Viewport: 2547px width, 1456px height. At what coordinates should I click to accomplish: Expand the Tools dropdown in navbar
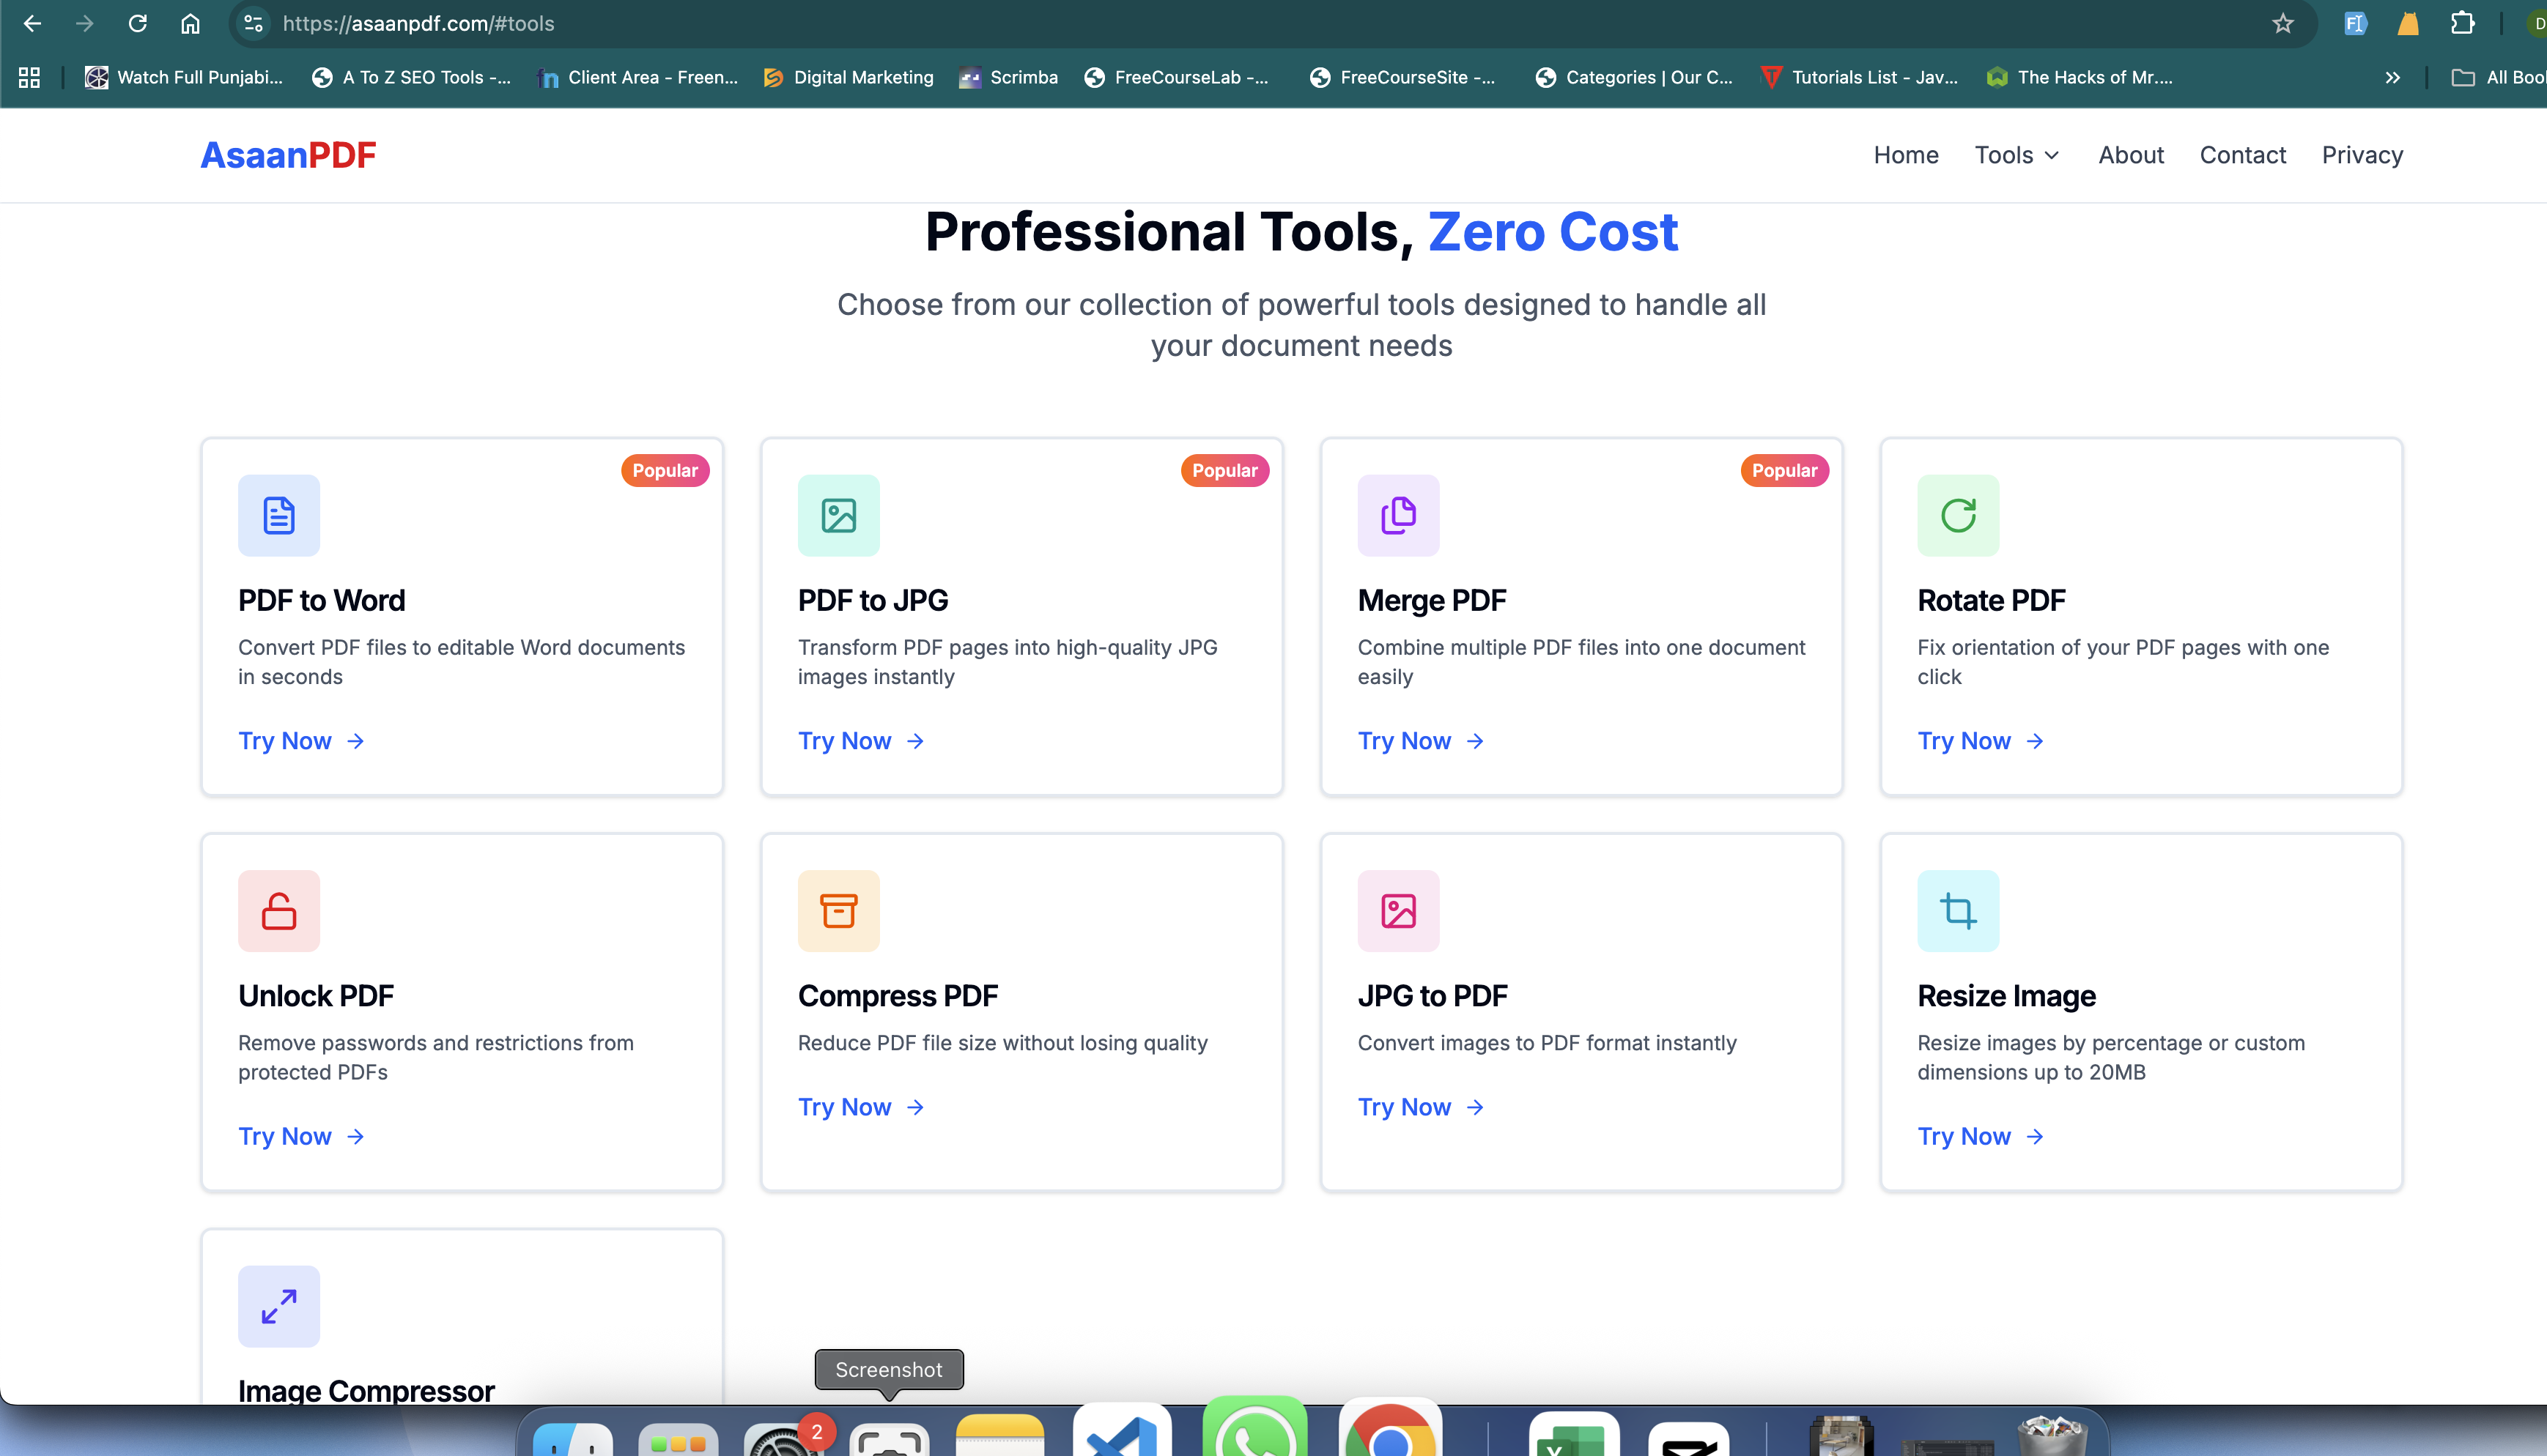coord(2016,155)
